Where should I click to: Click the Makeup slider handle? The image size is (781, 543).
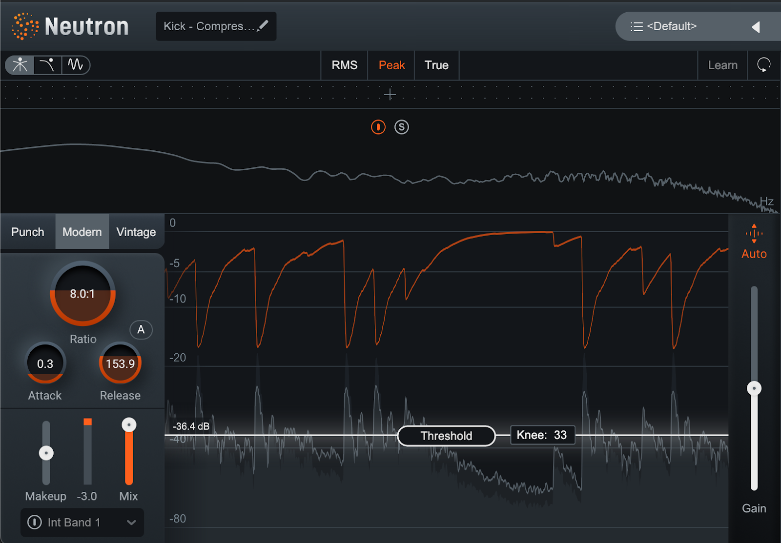tap(46, 453)
